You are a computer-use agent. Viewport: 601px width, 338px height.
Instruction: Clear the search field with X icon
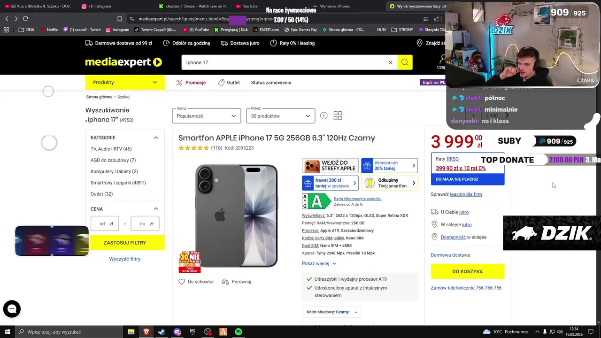[390, 62]
